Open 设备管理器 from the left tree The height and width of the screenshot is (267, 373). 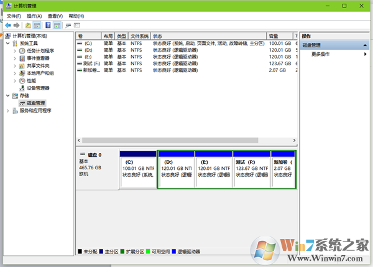pos(39,88)
